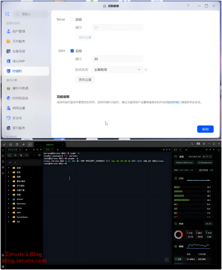The width and height of the screenshot is (222, 270).
Task: Click the link icon in terminal app title bar
Action: [4, 144]
